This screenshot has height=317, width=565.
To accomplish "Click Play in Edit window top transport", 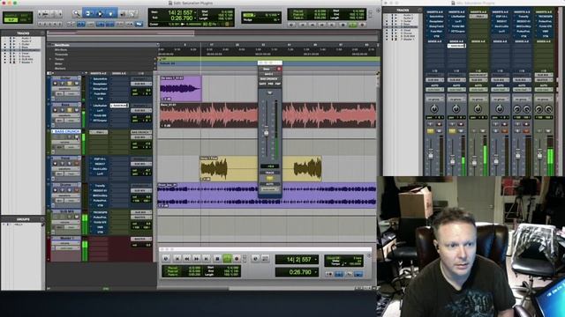I will tap(353, 25).
